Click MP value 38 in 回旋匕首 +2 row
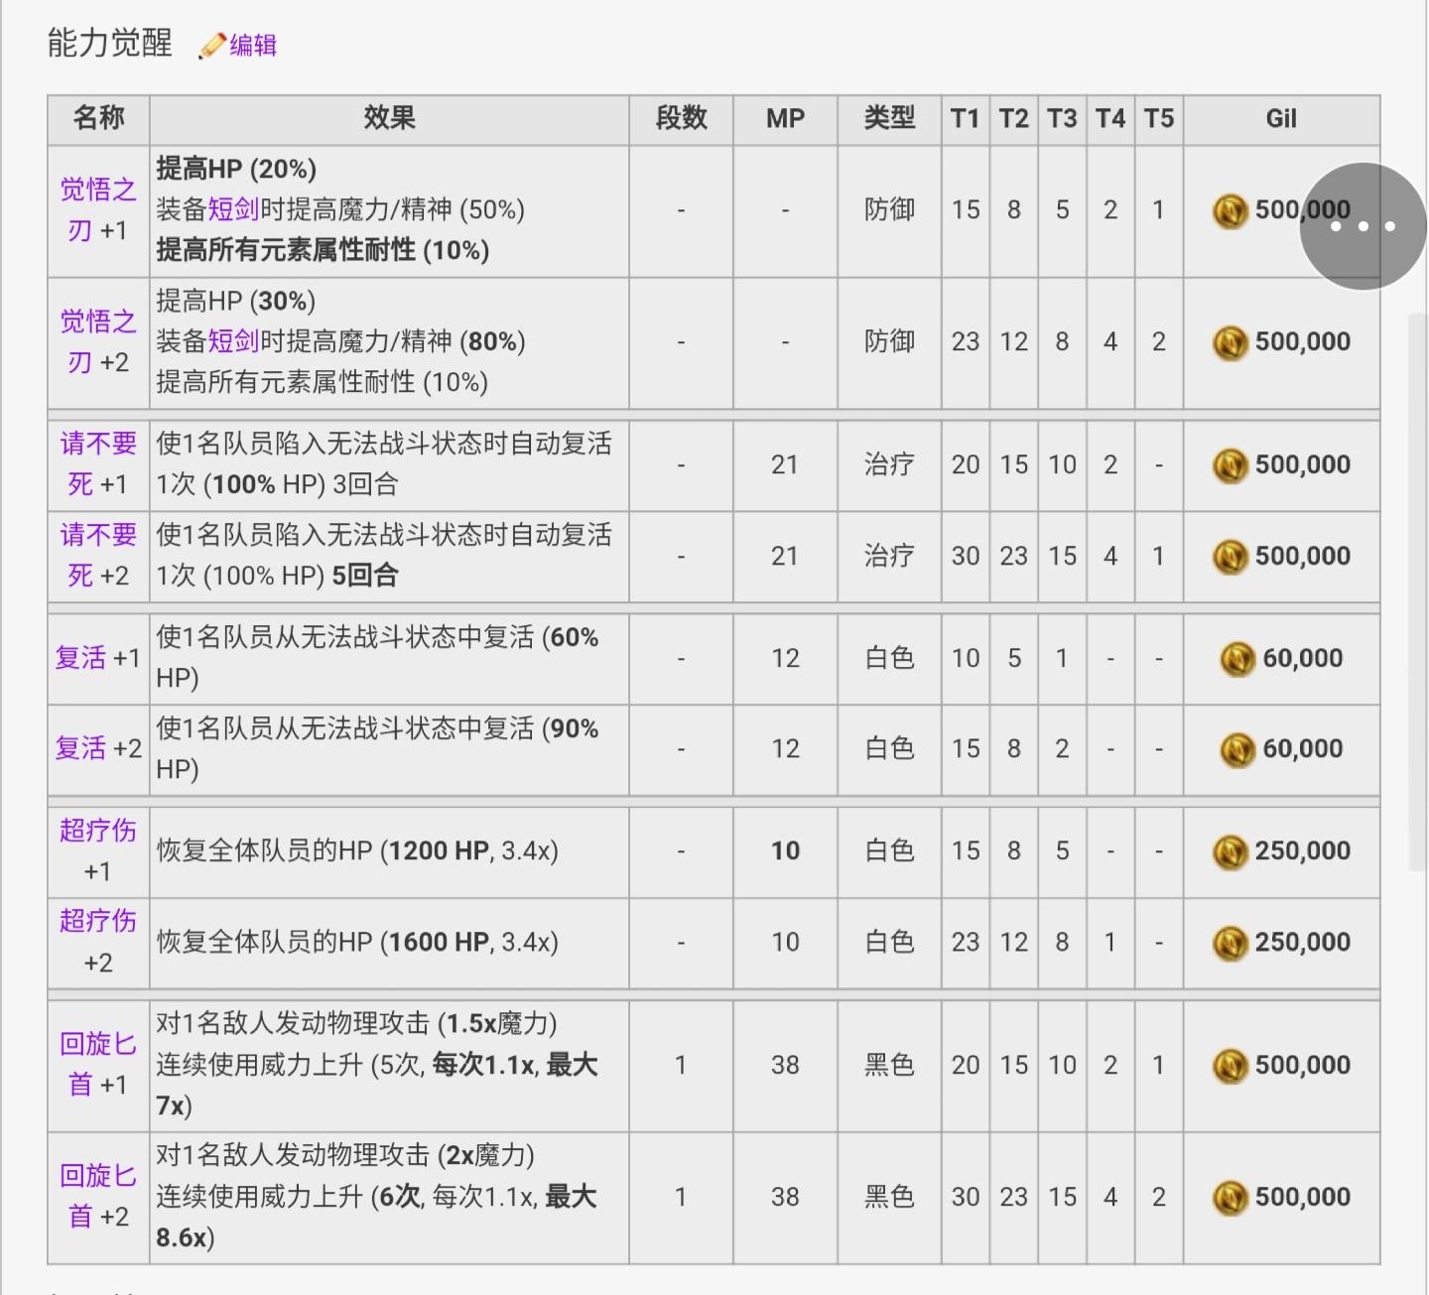This screenshot has height=1295, width=1429. click(785, 1197)
